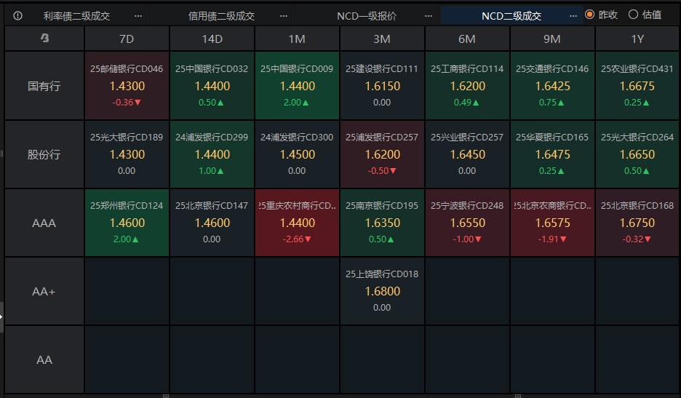
Task: Open the ellipsis menu for NCD一级报价
Action: click(x=429, y=16)
